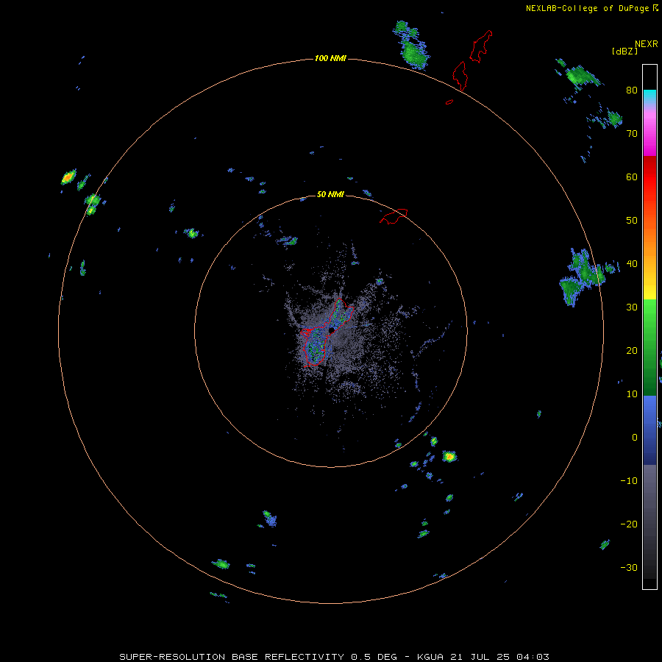Click the large green echo cluster on the east edge
Viewport: 662px width, 662px height.
pos(585,277)
